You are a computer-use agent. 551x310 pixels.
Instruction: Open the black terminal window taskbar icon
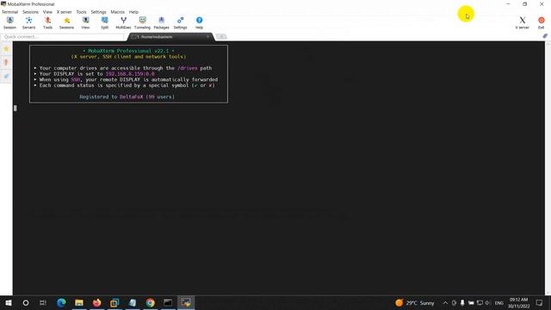[168, 302]
